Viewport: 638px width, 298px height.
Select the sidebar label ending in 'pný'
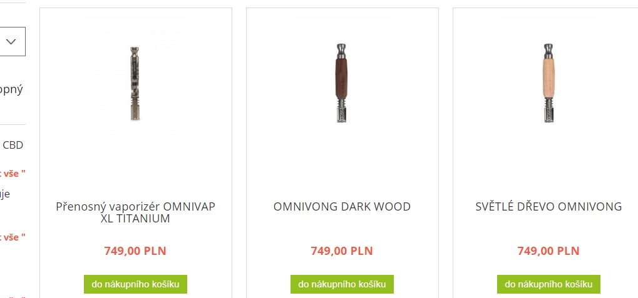coord(11,90)
